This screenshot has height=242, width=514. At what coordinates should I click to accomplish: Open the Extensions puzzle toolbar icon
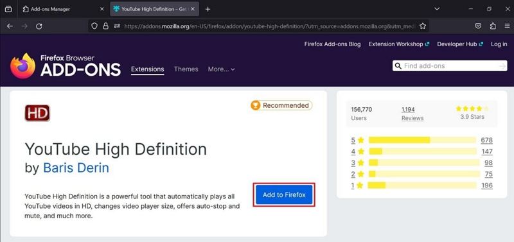tap(493, 26)
